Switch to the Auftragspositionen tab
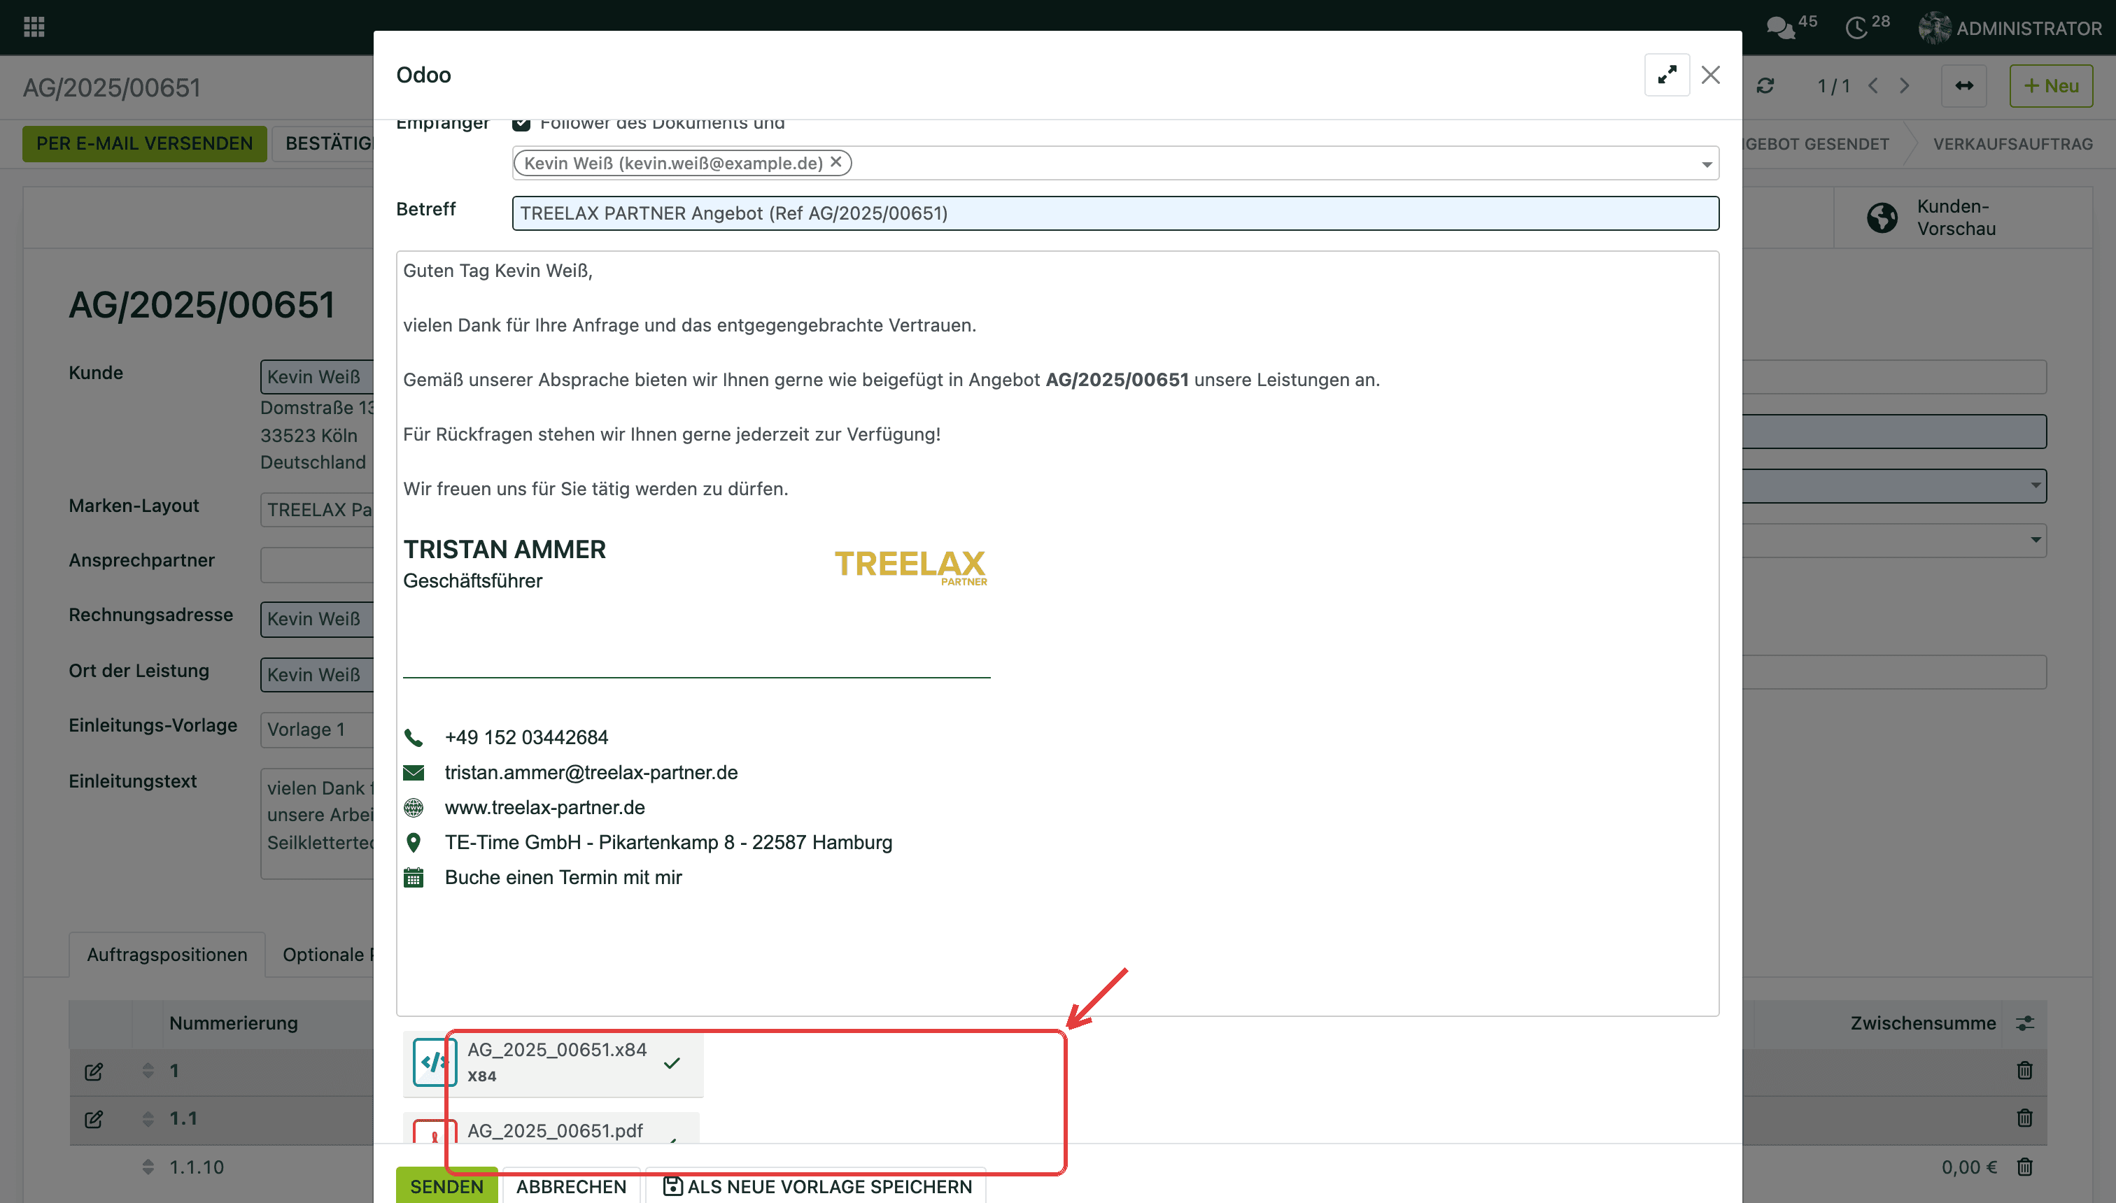The height and width of the screenshot is (1203, 2116). point(167,954)
